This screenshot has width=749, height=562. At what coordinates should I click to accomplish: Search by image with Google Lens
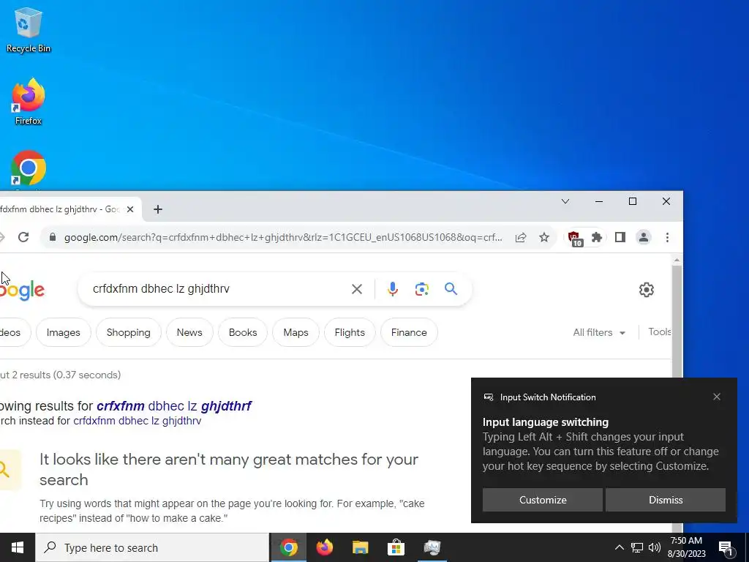coord(422,288)
